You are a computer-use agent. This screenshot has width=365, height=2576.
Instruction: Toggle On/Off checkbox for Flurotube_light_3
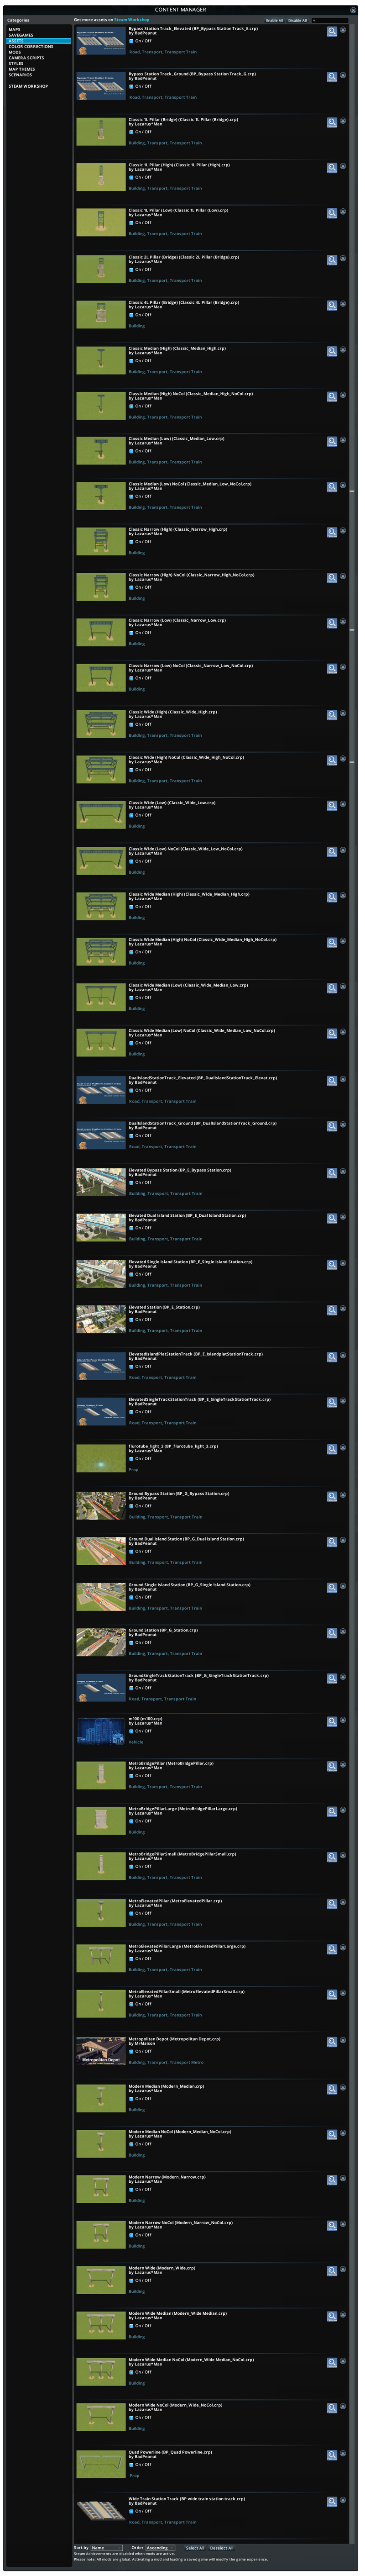(131, 1458)
